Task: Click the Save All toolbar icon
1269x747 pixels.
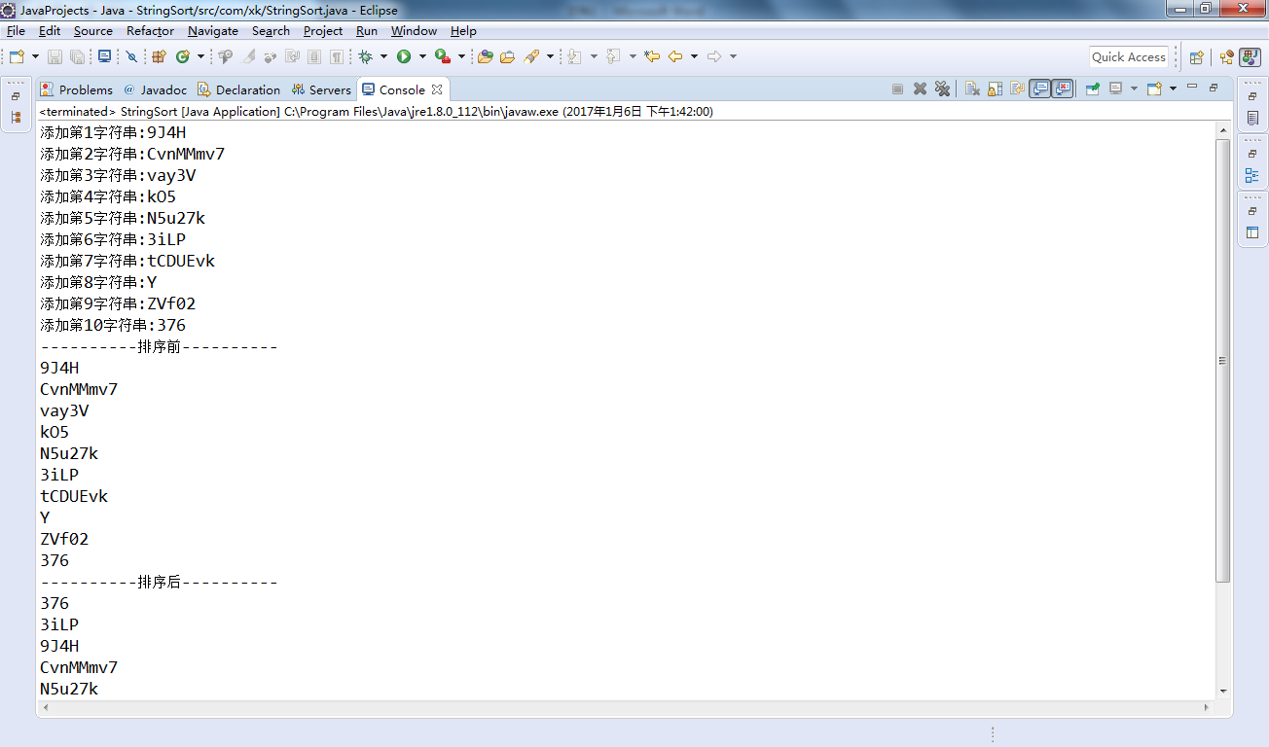Action: pyautogui.click(x=77, y=56)
